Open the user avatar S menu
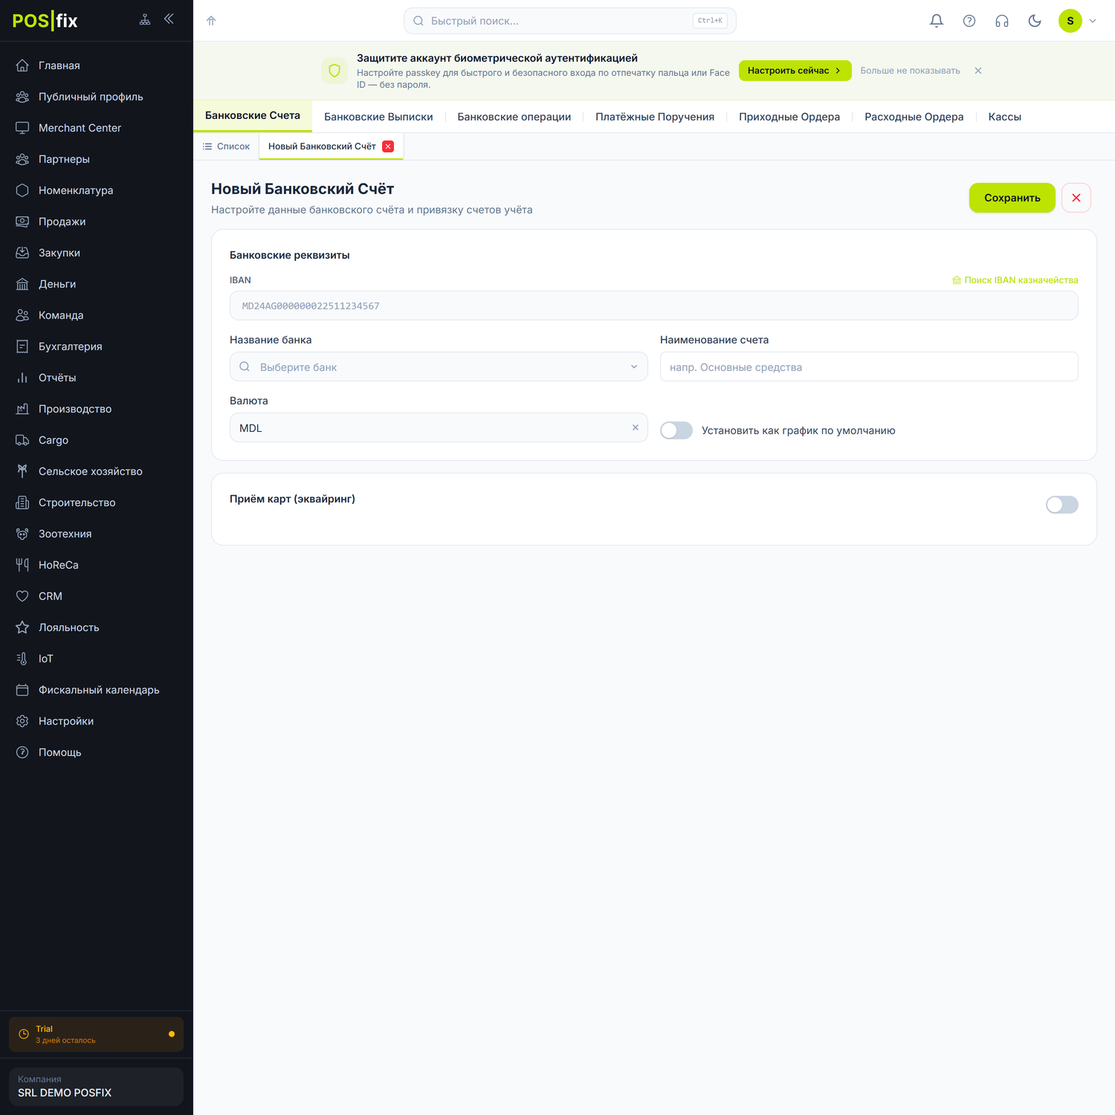This screenshot has height=1115, width=1115. pos(1070,21)
